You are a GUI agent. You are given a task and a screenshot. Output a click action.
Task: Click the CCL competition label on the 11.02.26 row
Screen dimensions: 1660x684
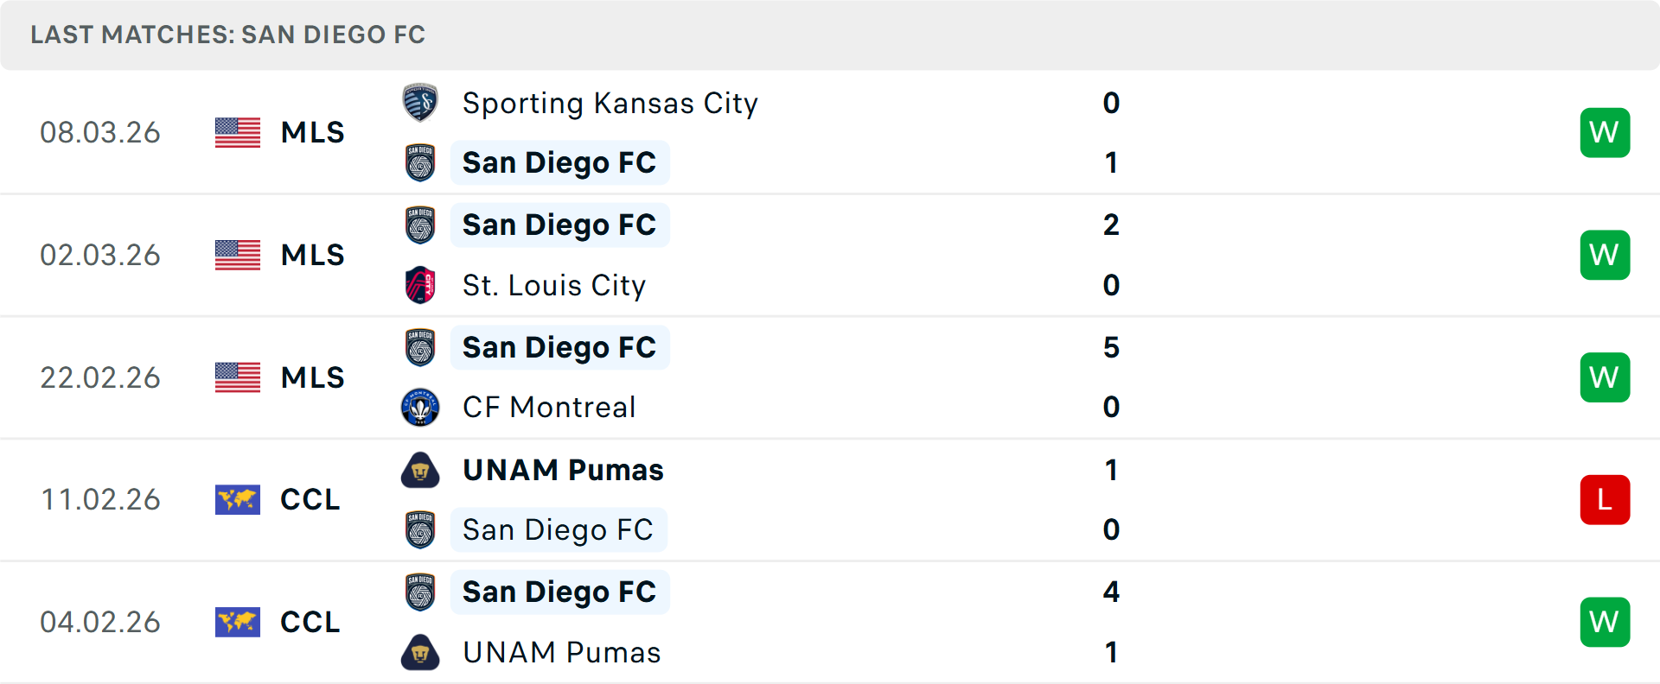[309, 499]
